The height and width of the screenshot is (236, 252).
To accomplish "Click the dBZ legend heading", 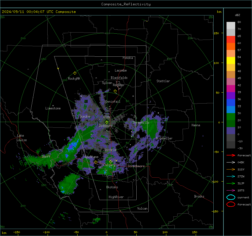I will point(237,15).
